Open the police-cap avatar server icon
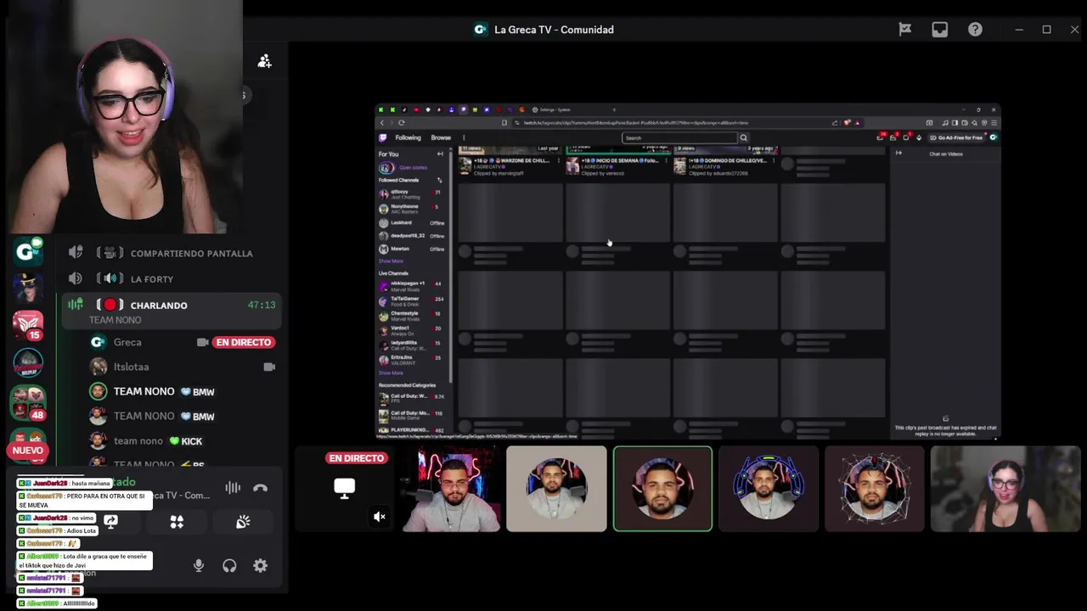Viewport: 1087px width, 611px height. (28, 287)
